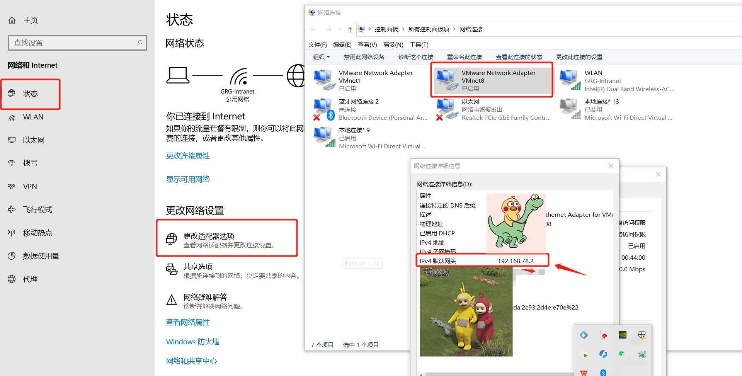Image resolution: width=742 pixels, height=376 pixels.
Task: Click 诊断这个连接 toolbar command
Action: (x=416, y=57)
